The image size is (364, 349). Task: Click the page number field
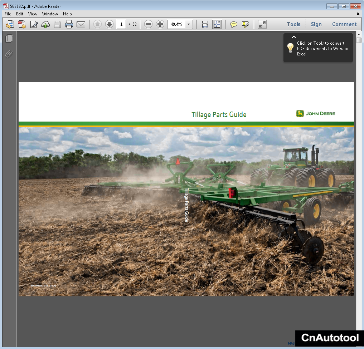click(121, 24)
